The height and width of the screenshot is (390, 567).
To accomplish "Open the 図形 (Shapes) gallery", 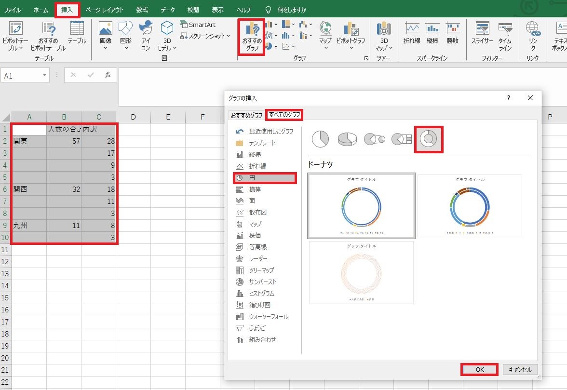I will (x=126, y=36).
